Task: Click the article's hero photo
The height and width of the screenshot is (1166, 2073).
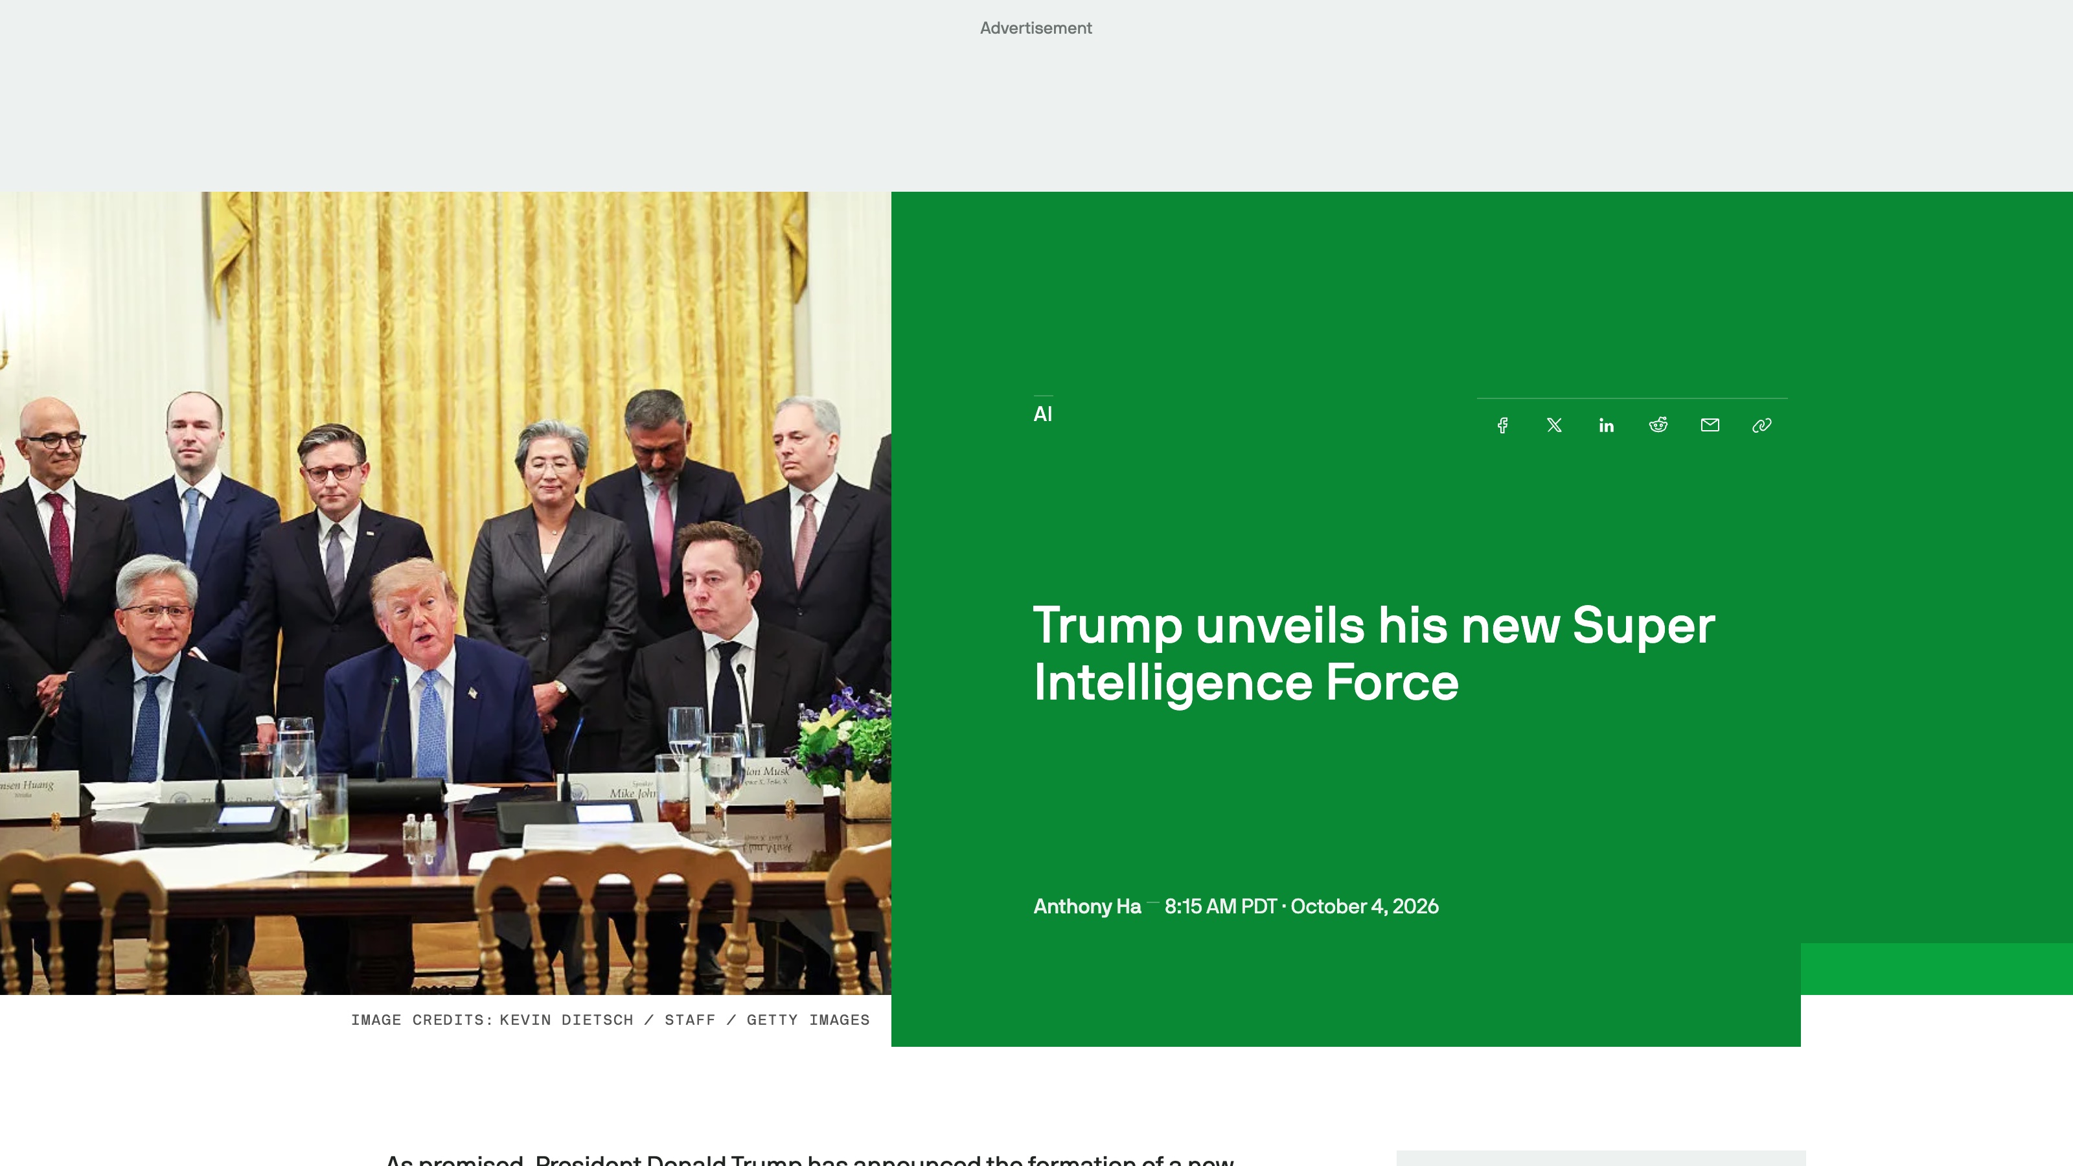Action: coord(446,593)
